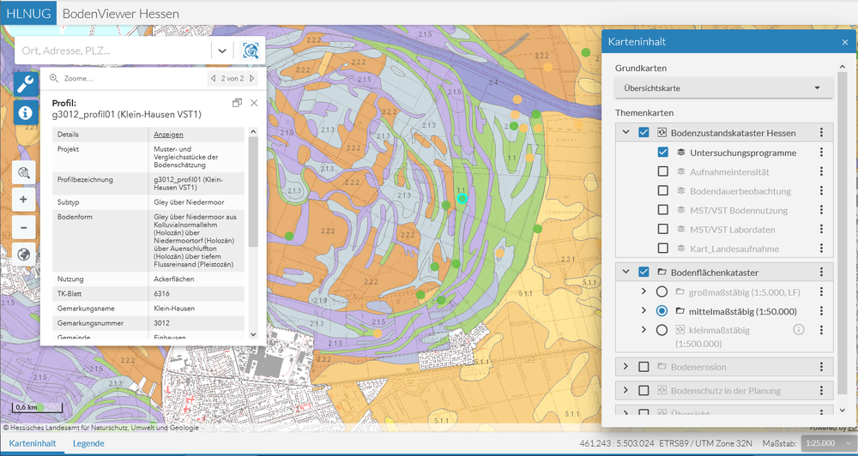Uncheck the Untersuchungsprogramme layer
The height and width of the screenshot is (456, 858).
662,153
